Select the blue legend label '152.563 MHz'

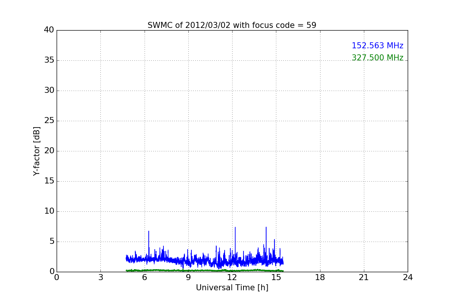tap(377, 46)
